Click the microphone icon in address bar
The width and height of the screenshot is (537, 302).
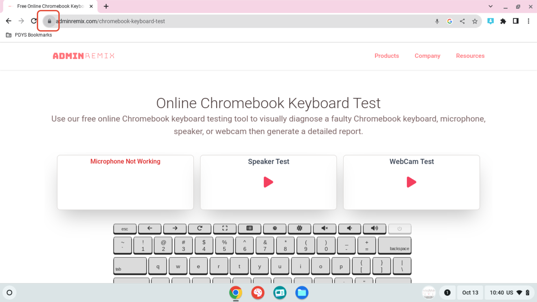437,21
